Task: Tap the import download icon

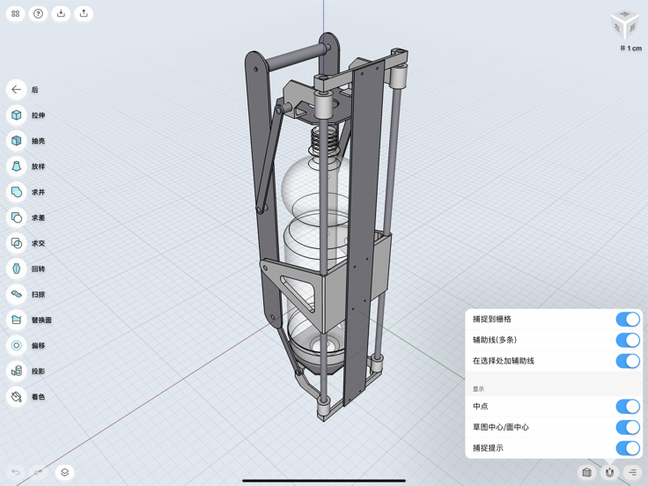Action: click(61, 13)
